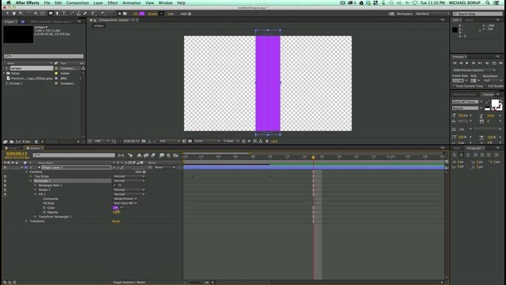Expand the Top Stripe group
Viewport: 506px width, 285px height.
[x=31, y=177]
